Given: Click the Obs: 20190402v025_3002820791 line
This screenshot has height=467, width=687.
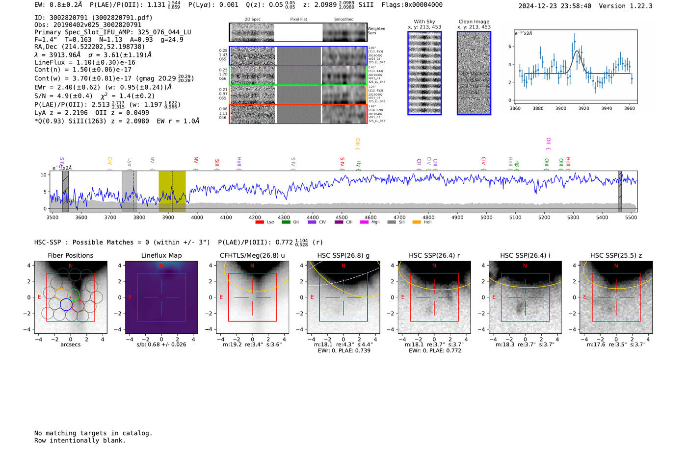Looking at the screenshot, I should [88, 25].
